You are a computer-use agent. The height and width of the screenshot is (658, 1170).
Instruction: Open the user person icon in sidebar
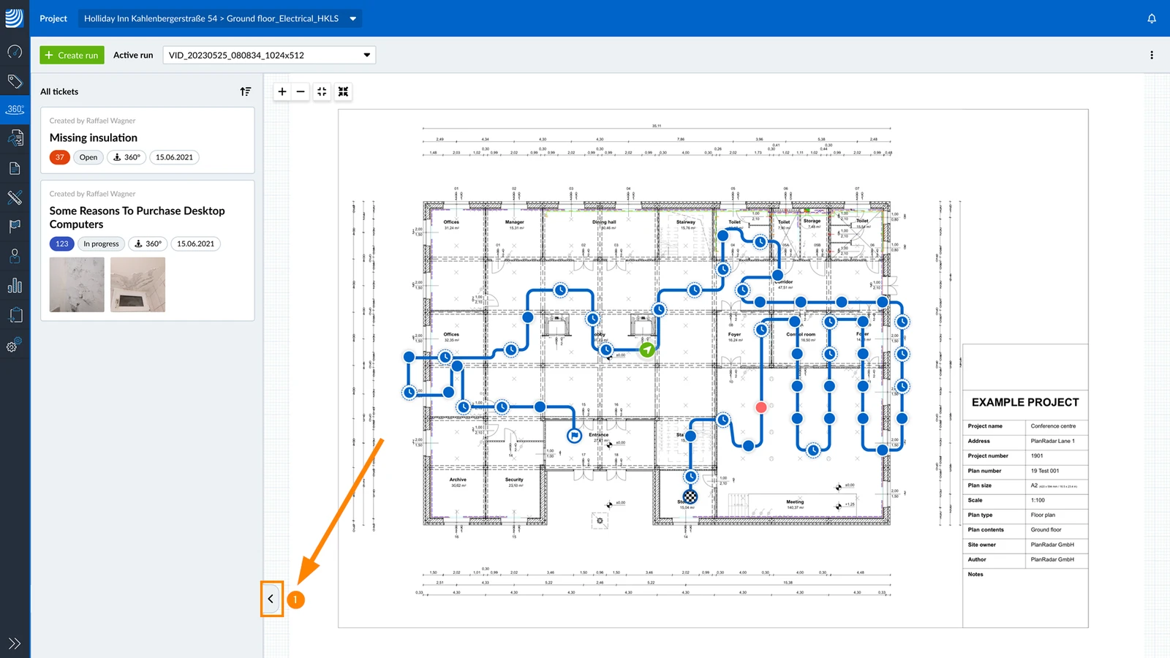point(15,256)
